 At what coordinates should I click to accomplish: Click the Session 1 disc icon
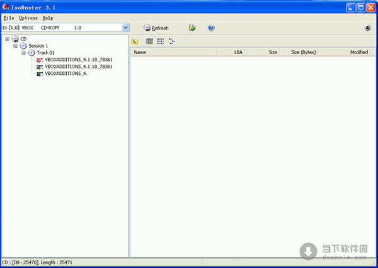coord(23,46)
